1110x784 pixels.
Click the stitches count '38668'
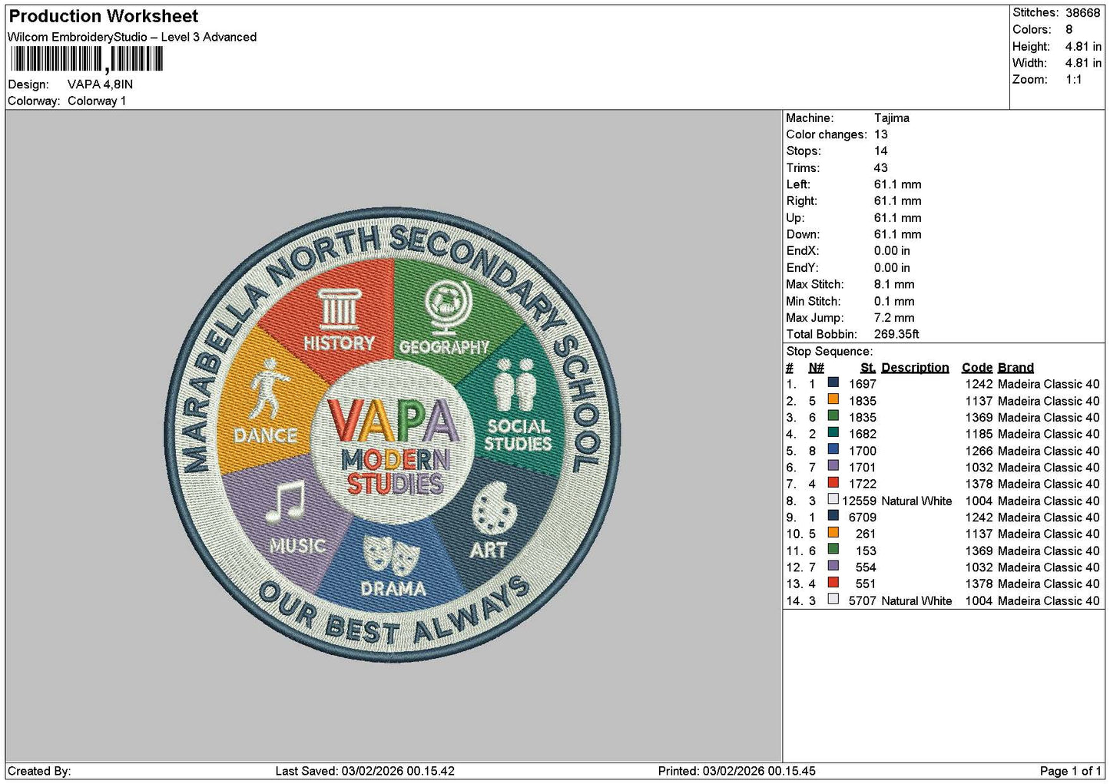click(x=1083, y=13)
